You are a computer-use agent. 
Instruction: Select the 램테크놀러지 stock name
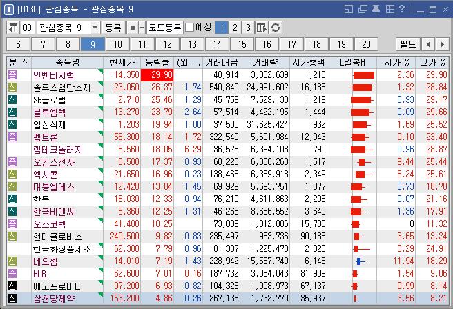coord(58,150)
